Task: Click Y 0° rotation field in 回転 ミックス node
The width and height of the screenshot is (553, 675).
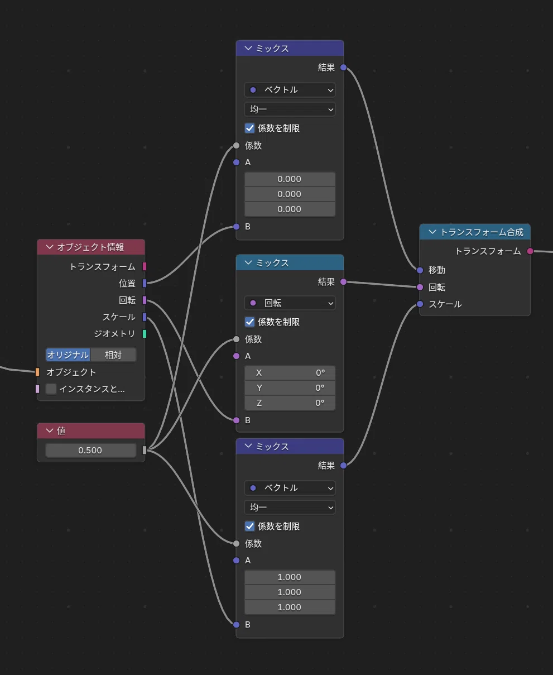Action: [x=290, y=388]
